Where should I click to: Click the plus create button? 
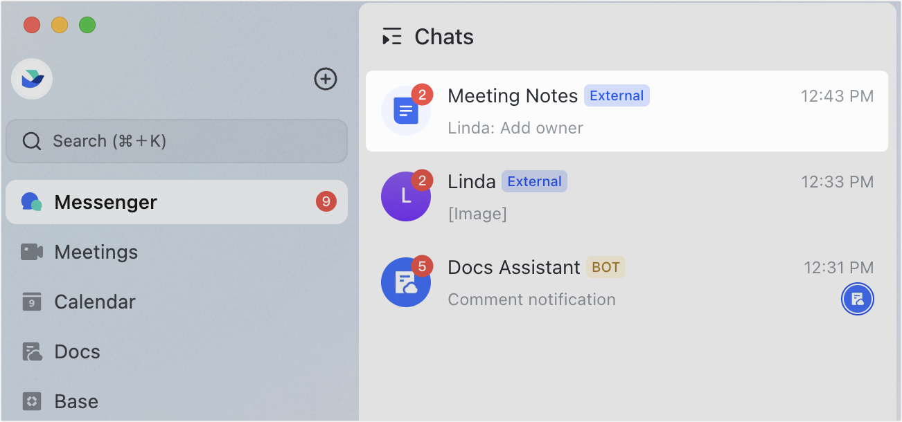point(326,79)
